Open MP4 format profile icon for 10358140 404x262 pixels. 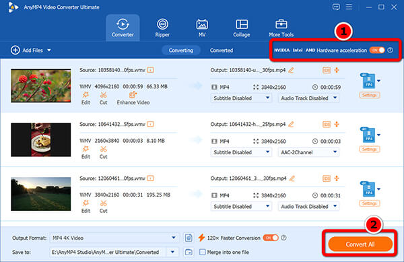pos(368,81)
